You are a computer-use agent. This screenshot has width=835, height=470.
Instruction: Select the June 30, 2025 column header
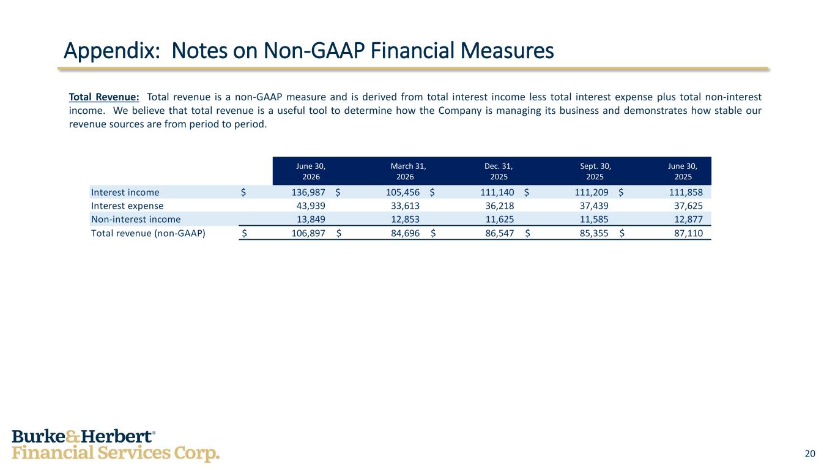(681, 171)
